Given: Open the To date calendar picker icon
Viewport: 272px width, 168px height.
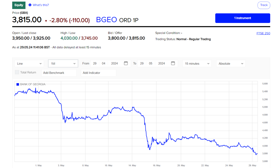Looking at the screenshot, I should pos(173,63).
